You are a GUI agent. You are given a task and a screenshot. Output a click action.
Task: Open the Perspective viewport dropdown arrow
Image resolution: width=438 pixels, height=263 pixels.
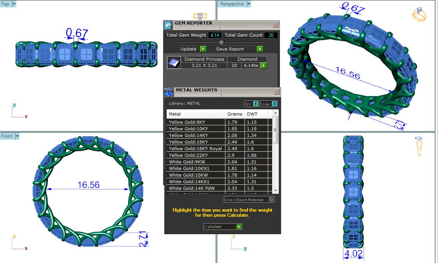[249, 4]
